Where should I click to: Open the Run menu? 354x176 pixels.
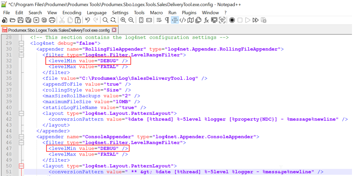(x=172, y=13)
